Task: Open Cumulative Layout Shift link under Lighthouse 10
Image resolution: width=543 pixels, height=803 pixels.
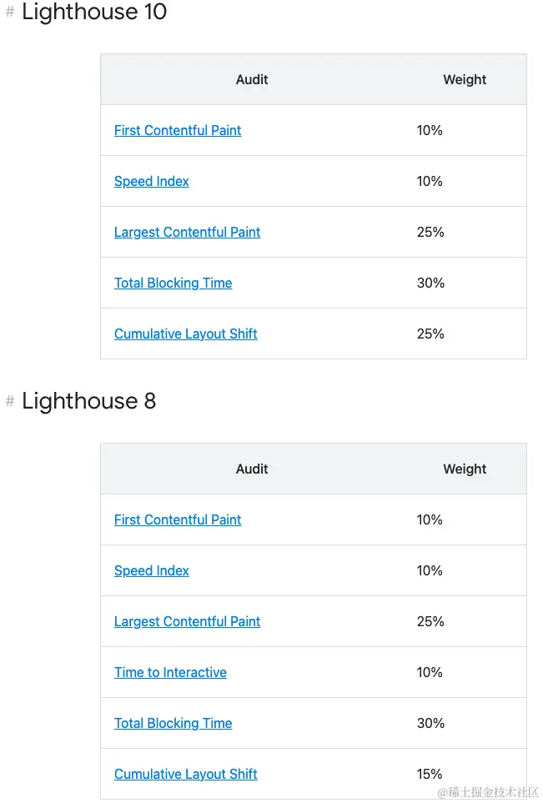Action: (185, 334)
